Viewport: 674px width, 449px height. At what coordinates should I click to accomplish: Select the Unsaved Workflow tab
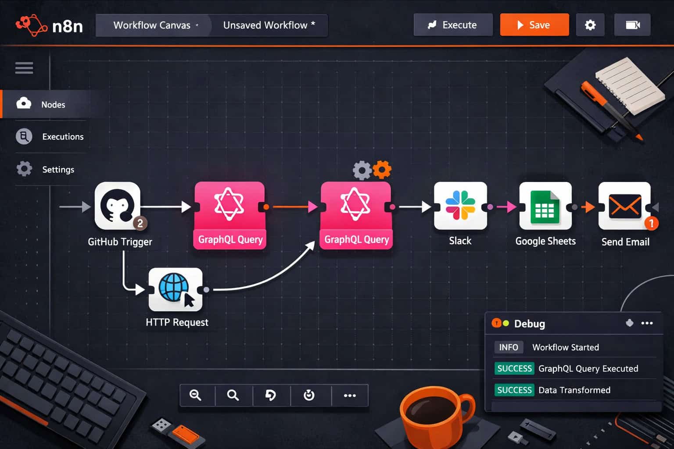269,25
